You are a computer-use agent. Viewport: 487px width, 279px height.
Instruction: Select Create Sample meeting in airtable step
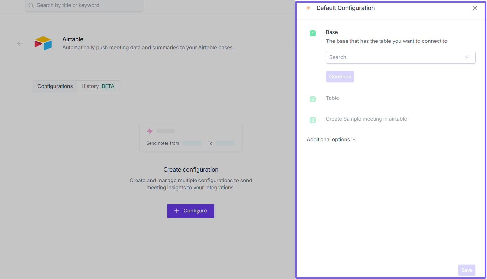pyautogui.click(x=366, y=119)
